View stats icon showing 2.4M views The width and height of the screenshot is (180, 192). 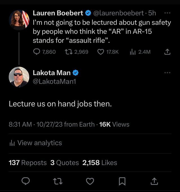[132, 52]
